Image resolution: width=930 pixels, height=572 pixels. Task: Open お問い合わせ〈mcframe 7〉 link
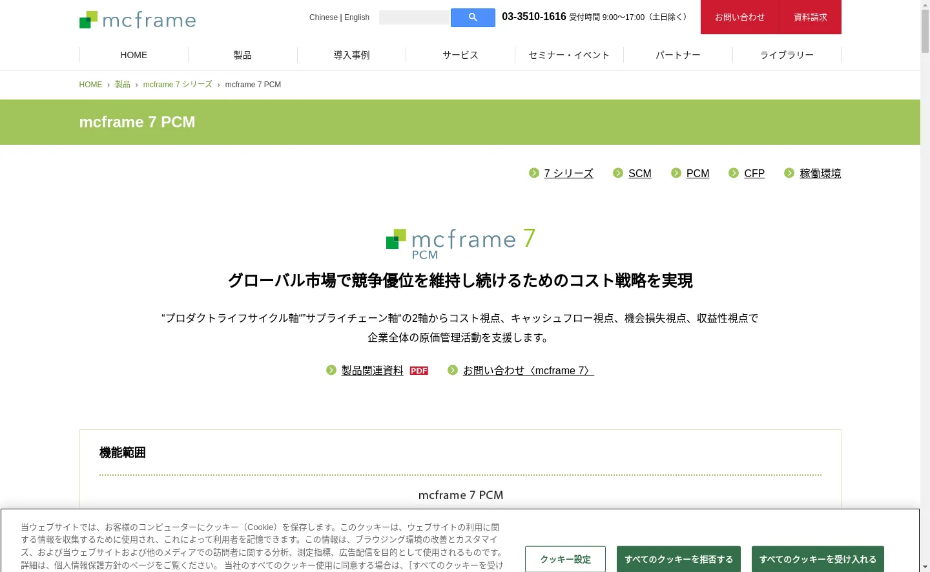point(528,370)
